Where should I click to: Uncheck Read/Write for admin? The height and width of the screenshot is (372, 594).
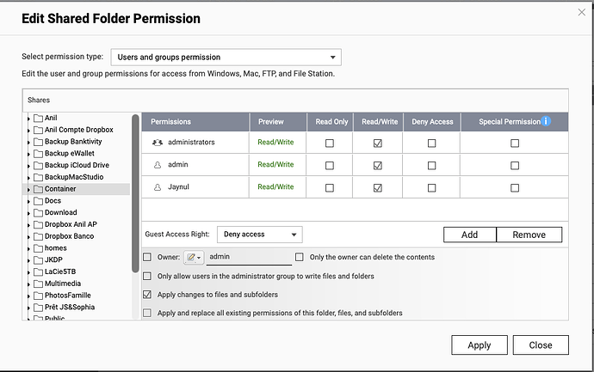coord(378,166)
